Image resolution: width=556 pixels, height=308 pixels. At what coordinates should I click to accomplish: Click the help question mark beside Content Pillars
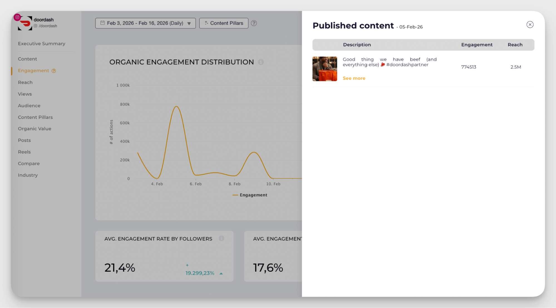pos(254,23)
